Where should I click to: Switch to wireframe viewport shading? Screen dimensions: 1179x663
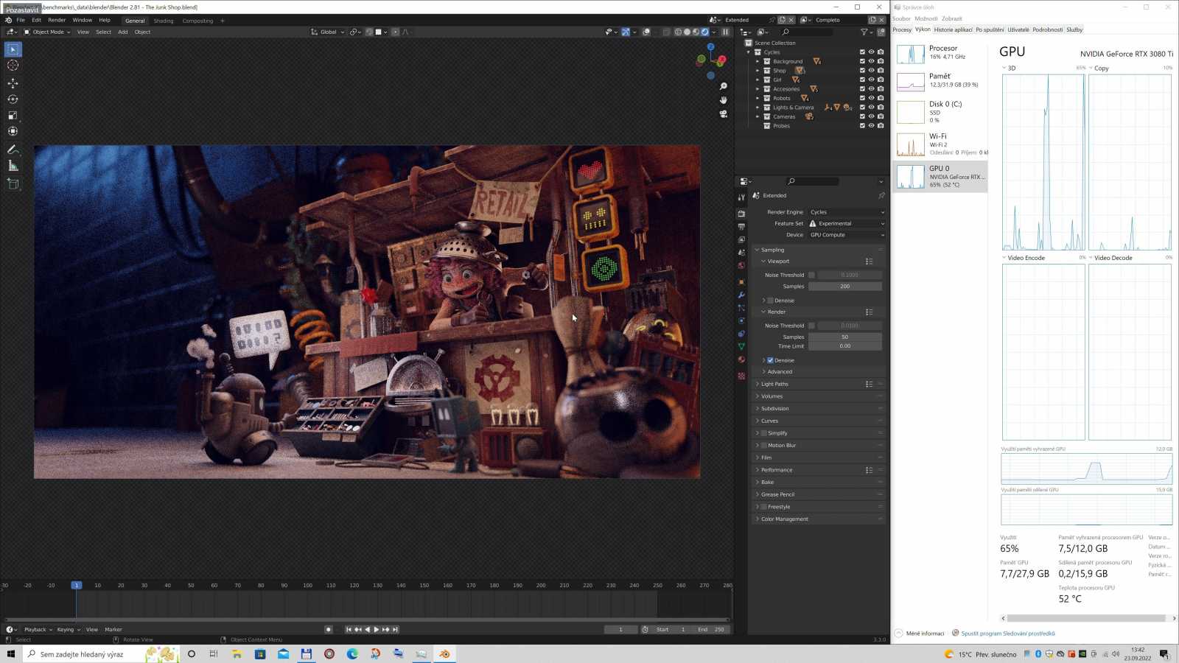[x=678, y=32]
